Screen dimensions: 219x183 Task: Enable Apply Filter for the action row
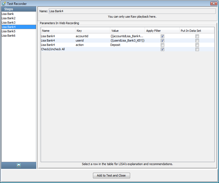(x=162, y=45)
